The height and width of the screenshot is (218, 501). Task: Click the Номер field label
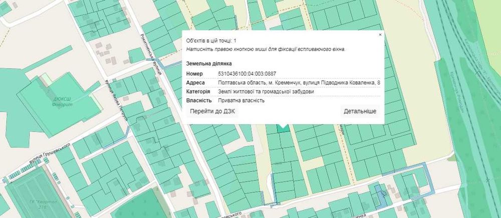(x=194, y=73)
